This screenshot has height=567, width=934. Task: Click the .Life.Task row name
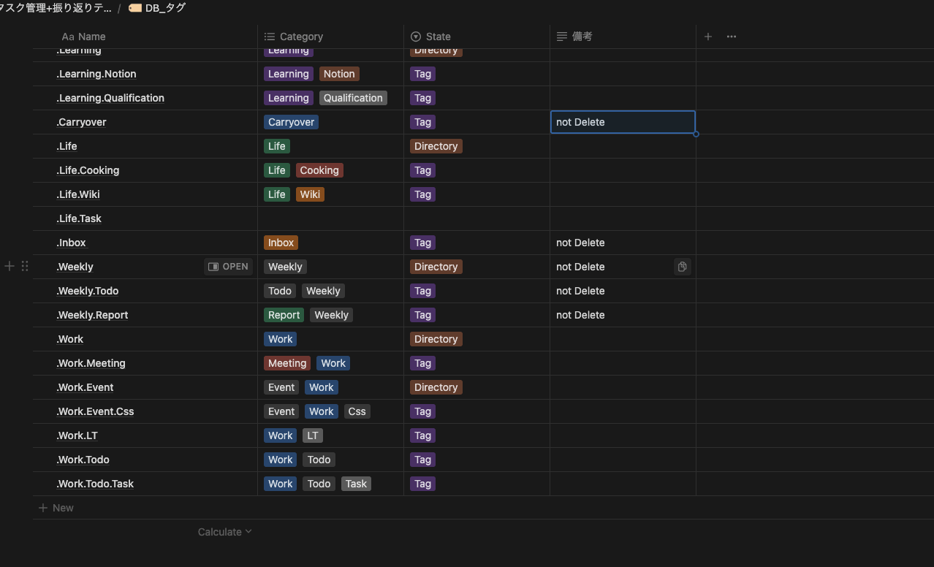[x=79, y=218]
